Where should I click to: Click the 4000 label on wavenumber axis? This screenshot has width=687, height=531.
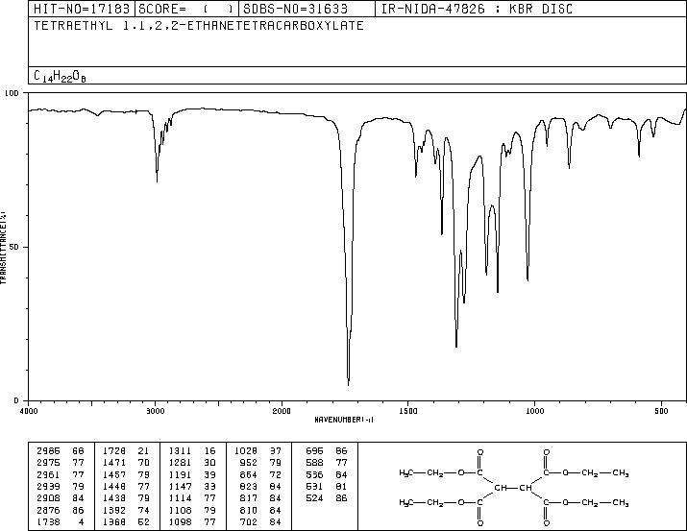point(29,411)
